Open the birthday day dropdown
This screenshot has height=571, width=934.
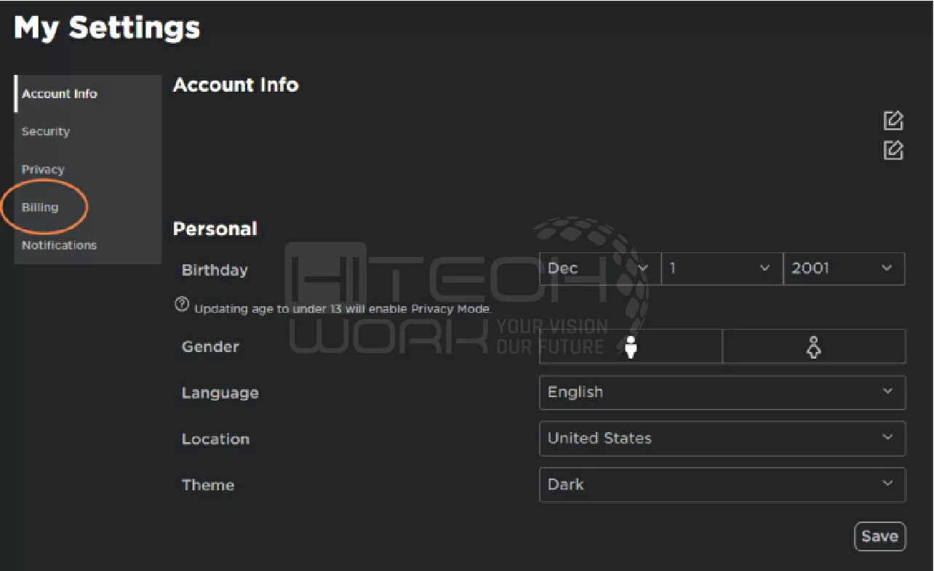point(722,268)
